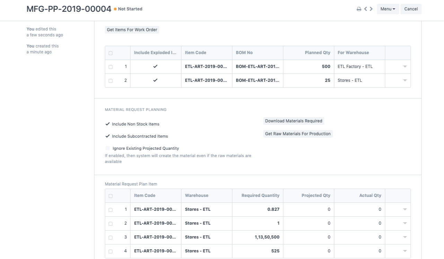Click MATERIAL REQUEST PLANNING section heading

(x=136, y=110)
